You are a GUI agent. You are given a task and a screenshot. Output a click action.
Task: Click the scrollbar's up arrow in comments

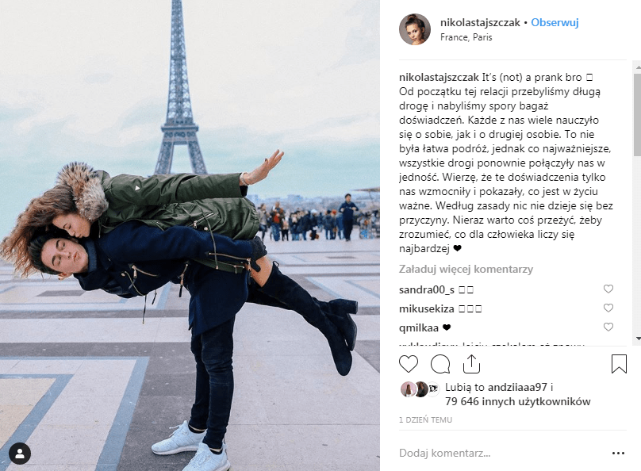click(x=637, y=66)
